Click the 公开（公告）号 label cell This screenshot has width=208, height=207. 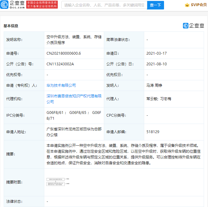click(24, 64)
